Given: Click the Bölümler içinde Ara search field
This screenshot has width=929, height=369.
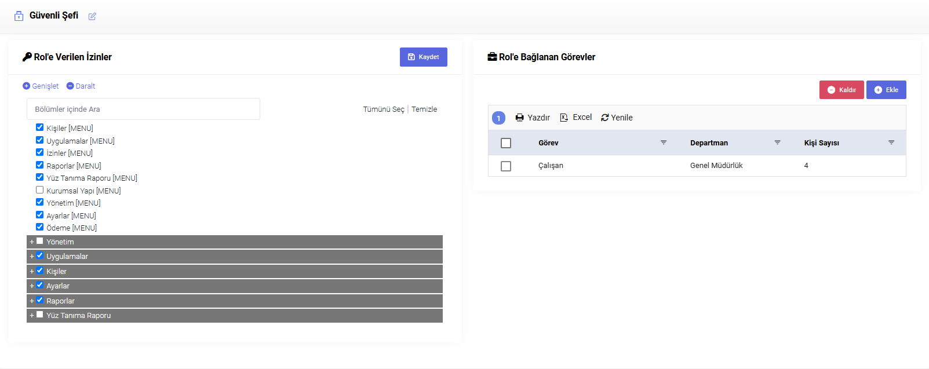Looking at the screenshot, I should pos(143,109).
